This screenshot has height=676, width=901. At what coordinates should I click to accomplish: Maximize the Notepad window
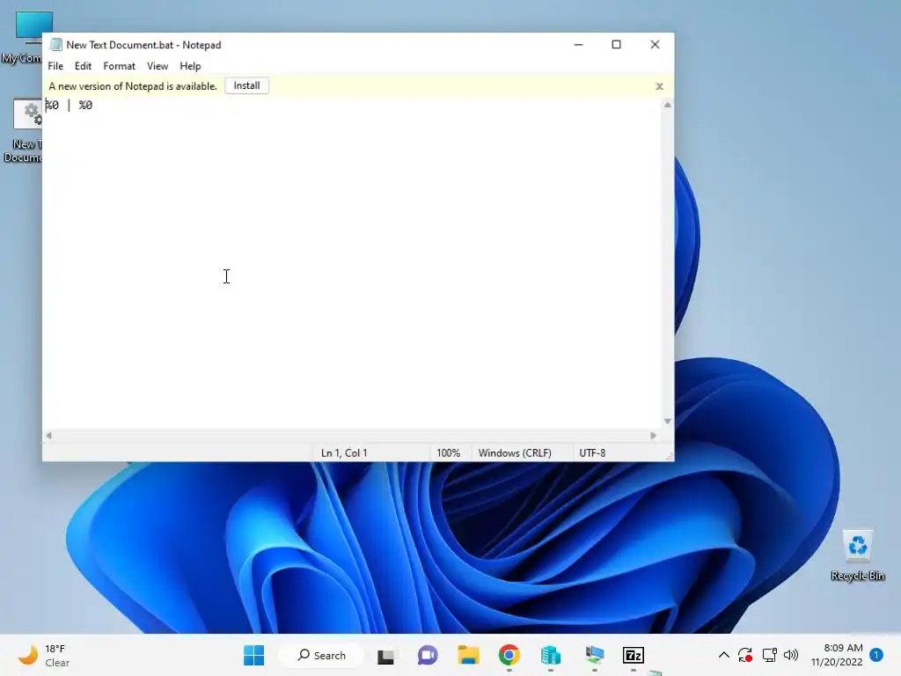tap(617, 45)
